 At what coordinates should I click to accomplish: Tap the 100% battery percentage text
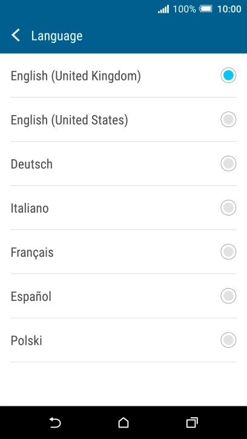coord(184,9)
